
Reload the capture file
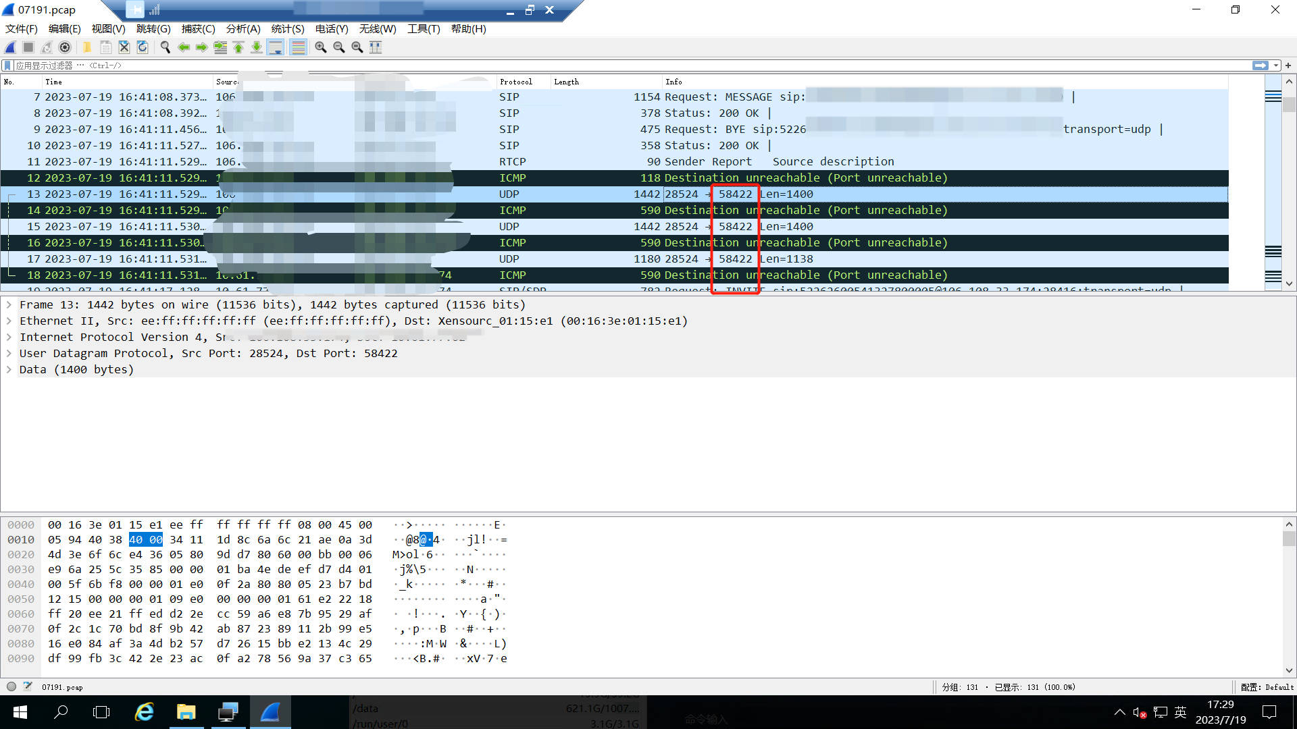coord(143,47)
